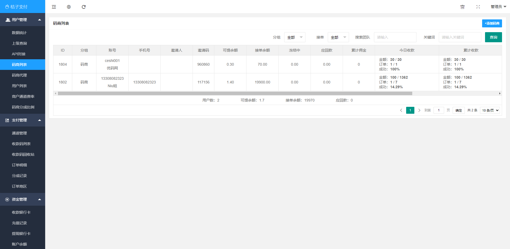Click the right arrow of the horizontal scrollbar
Viewport: 510px width, 249px height.
coord(500,94)
